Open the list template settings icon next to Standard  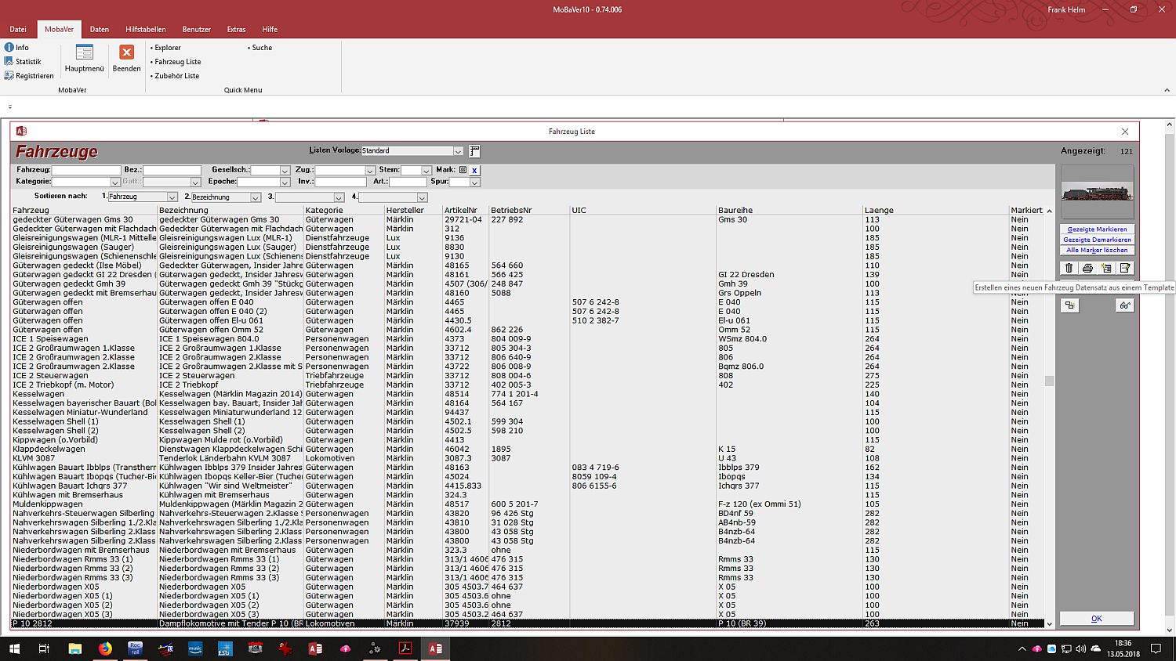pos(474,151)
